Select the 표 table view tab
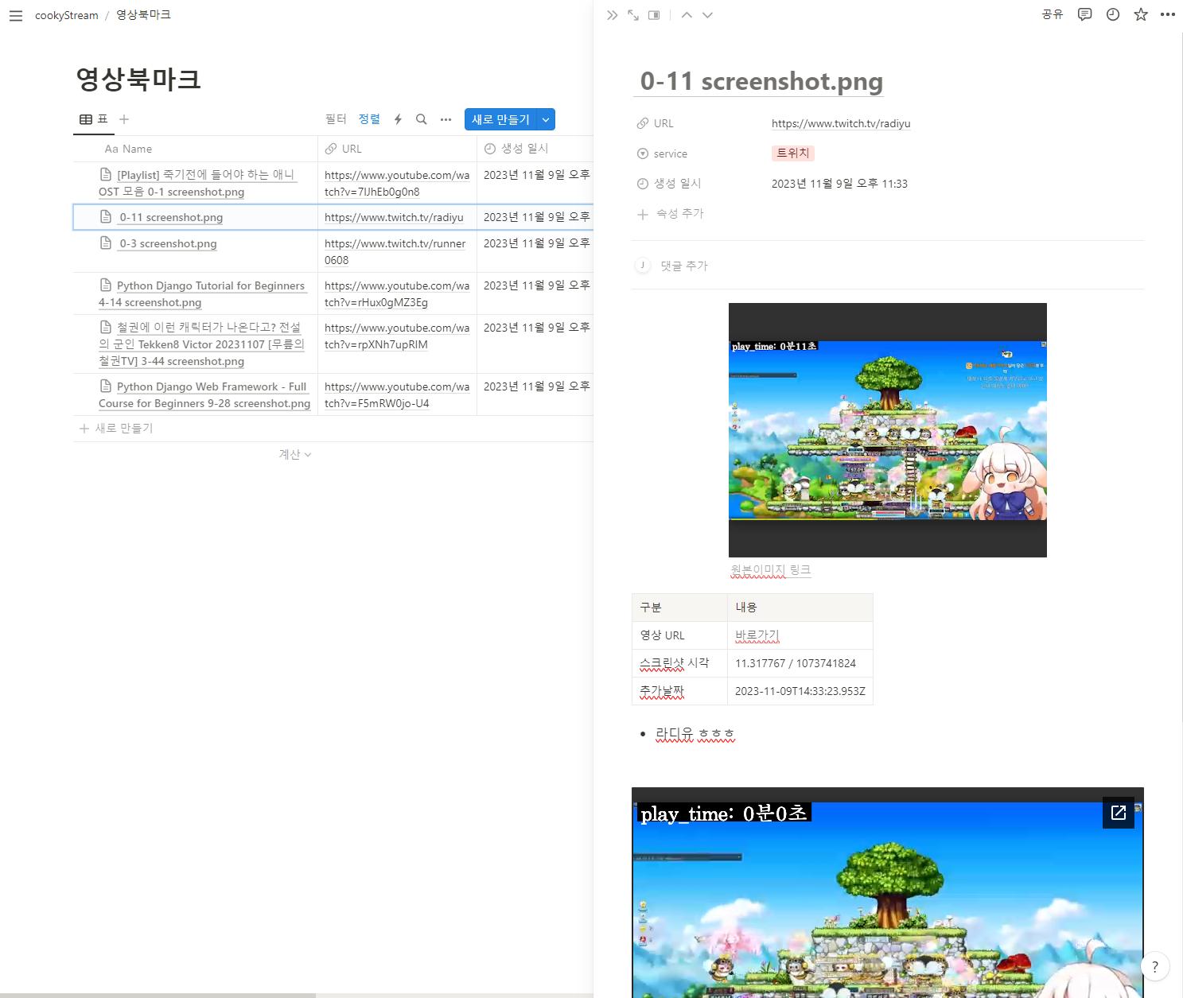 (x=94, y=119)
